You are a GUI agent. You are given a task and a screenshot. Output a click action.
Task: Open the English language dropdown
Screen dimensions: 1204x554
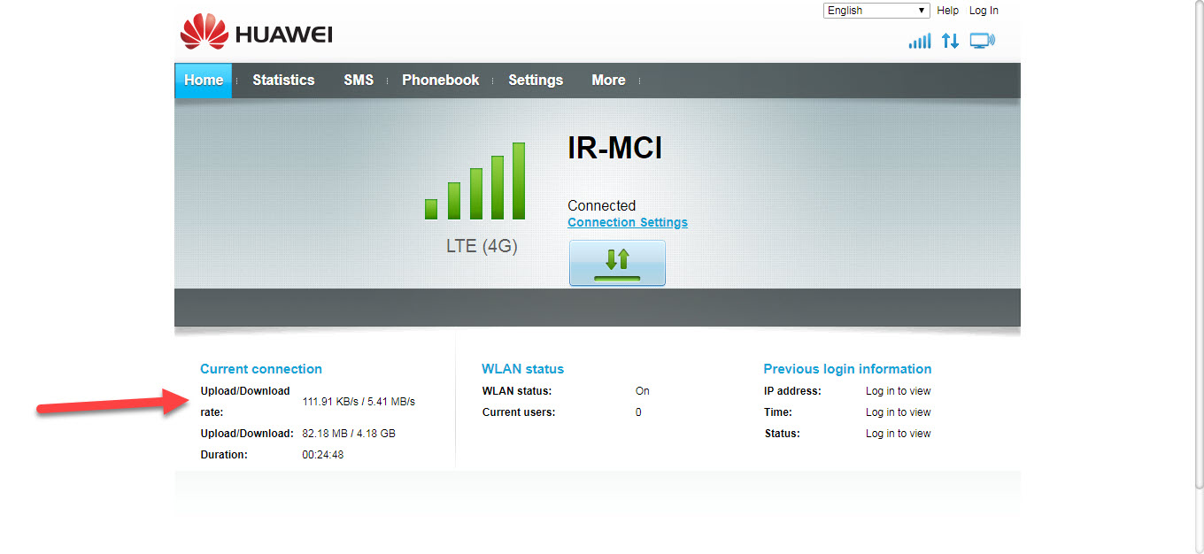tap(876, 11)
